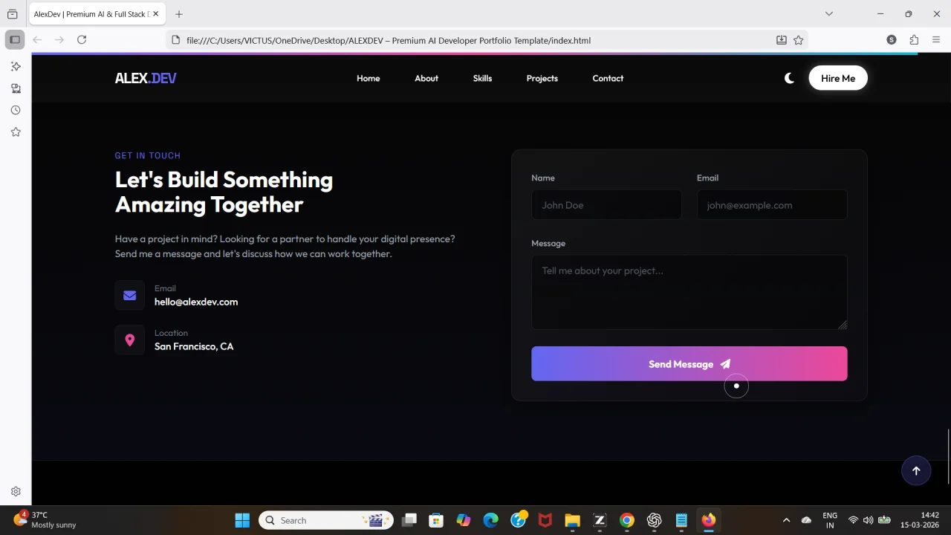Open the weather widget, 37°C
Viewport: 951px width, 535px height.
coord(46,520)
